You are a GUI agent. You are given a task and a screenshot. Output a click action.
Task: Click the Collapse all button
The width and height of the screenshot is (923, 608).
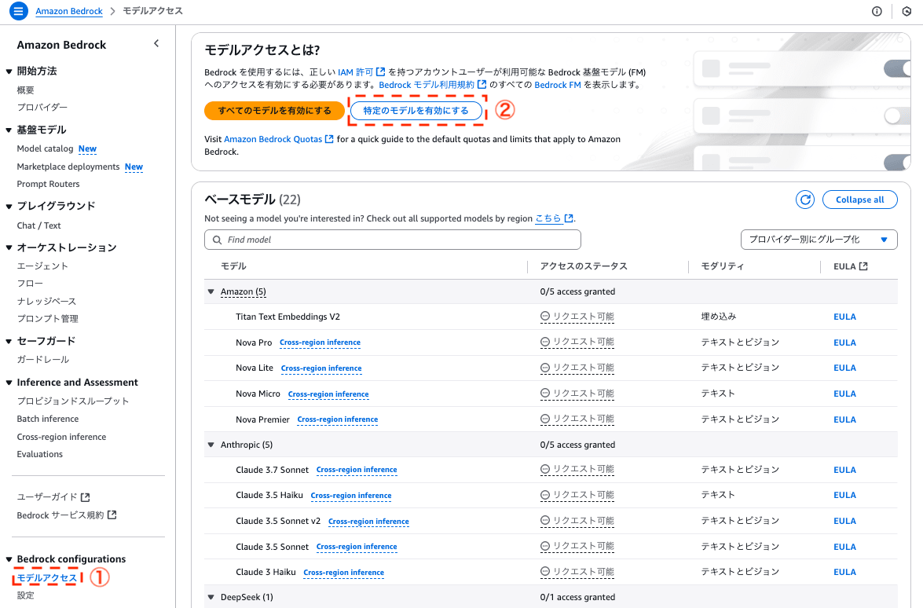859,200
